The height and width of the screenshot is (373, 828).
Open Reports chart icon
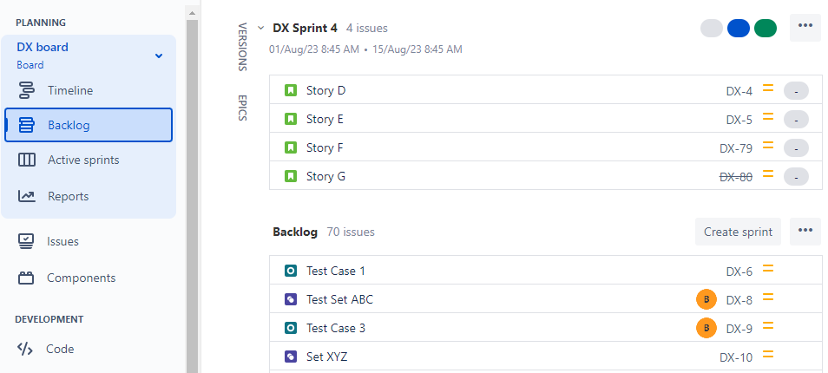(27, 196)
